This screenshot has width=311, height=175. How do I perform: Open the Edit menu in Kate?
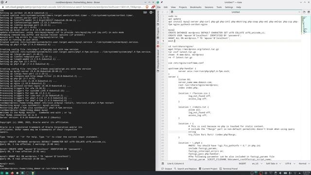coord(166,7)
